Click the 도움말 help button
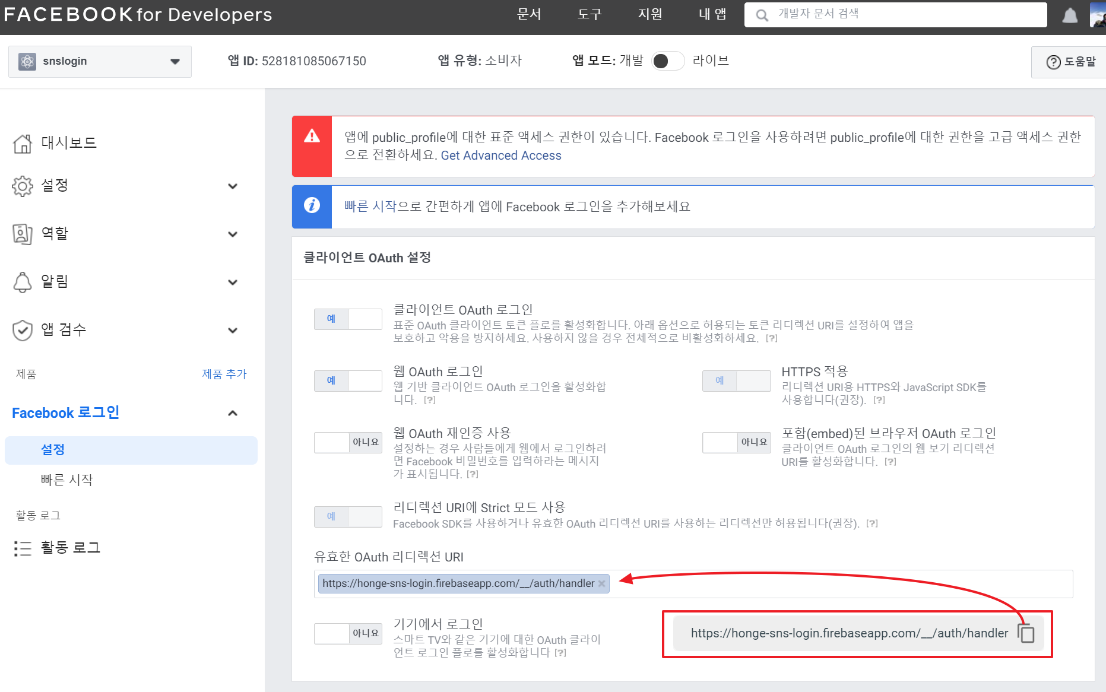This screenshot has width=1106, height=692. [1069, 62]
